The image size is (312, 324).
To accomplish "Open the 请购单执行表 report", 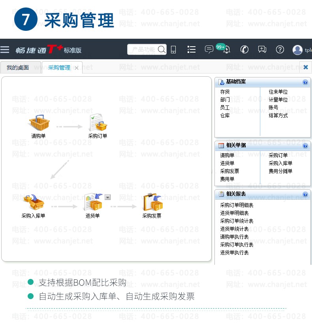I will (234, 237).
